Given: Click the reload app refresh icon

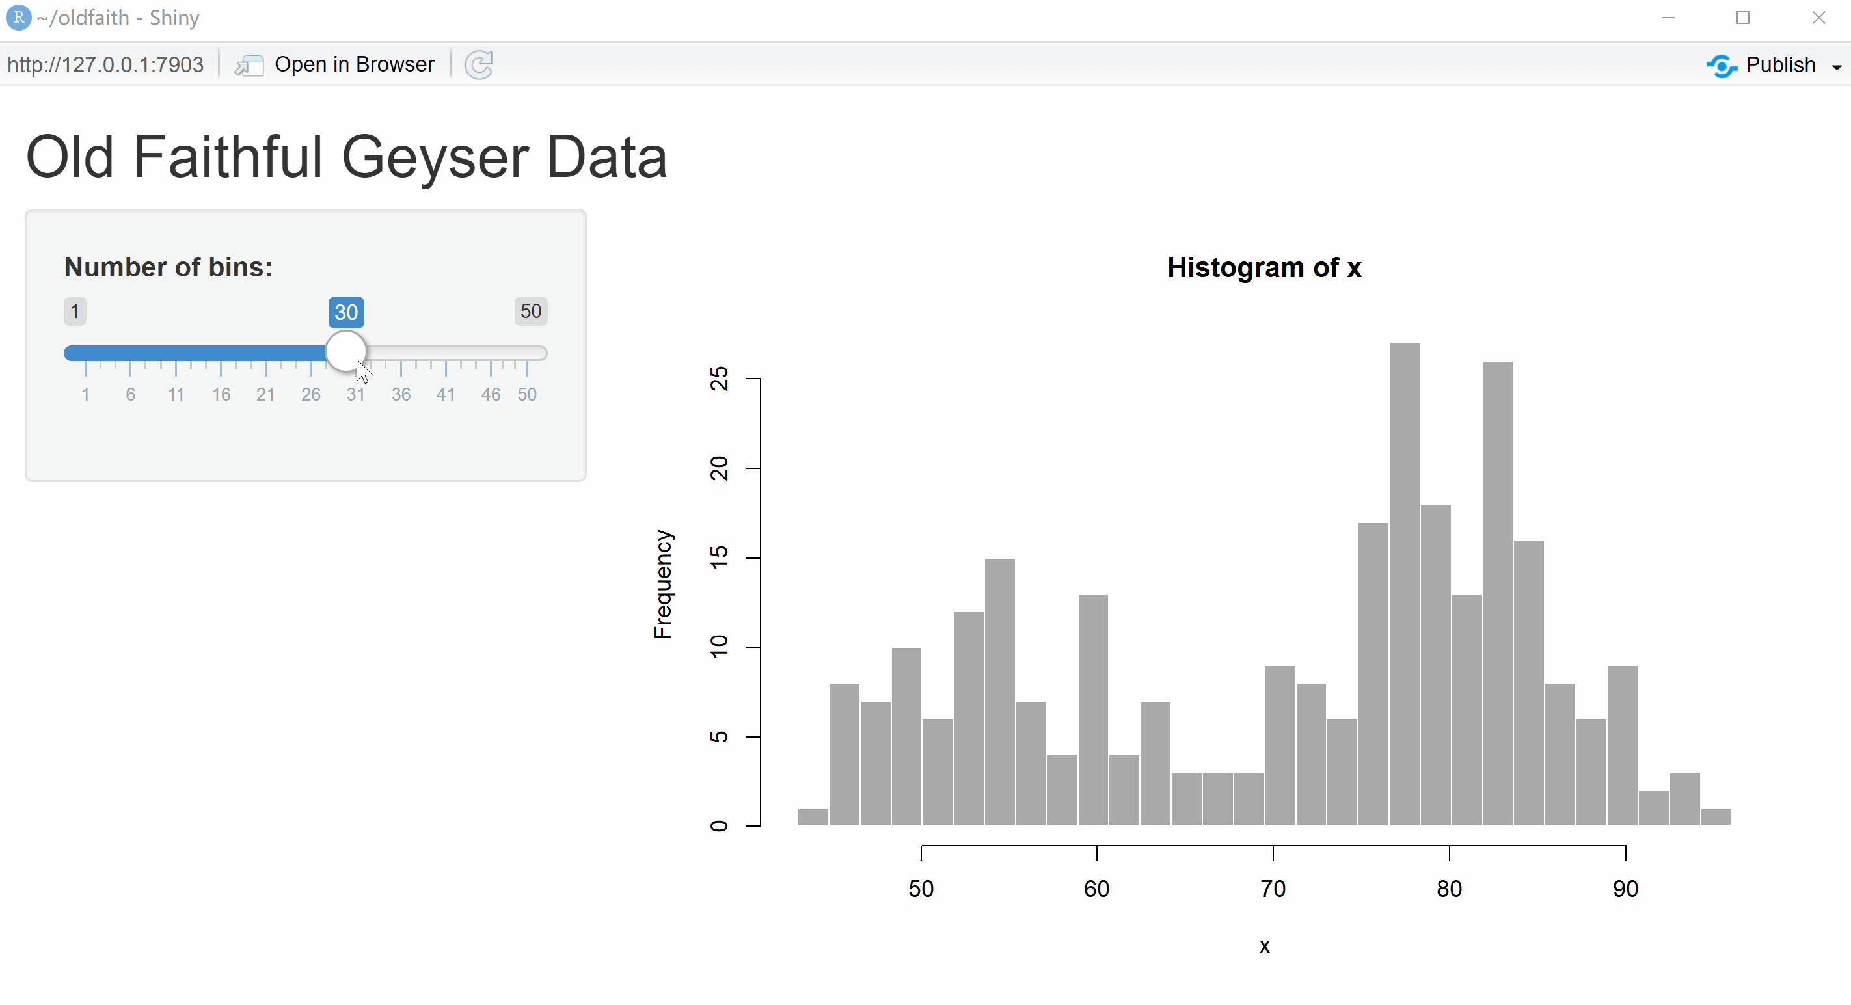Looking at the screenshot, I should 479,64.
